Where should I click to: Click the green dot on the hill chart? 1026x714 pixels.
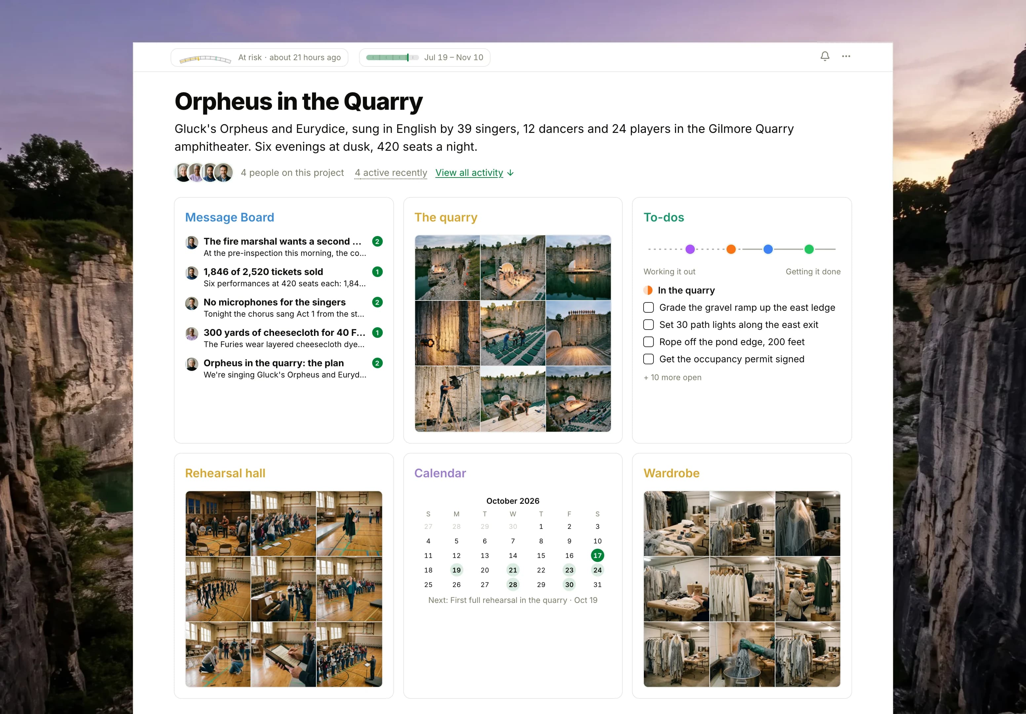coord(809,249)
